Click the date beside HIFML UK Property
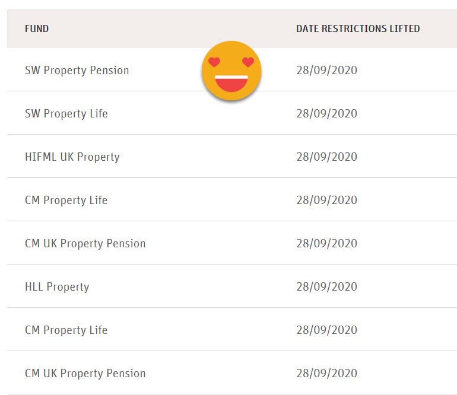The height and width of the screenshot is (395, 457). [326, 157]
